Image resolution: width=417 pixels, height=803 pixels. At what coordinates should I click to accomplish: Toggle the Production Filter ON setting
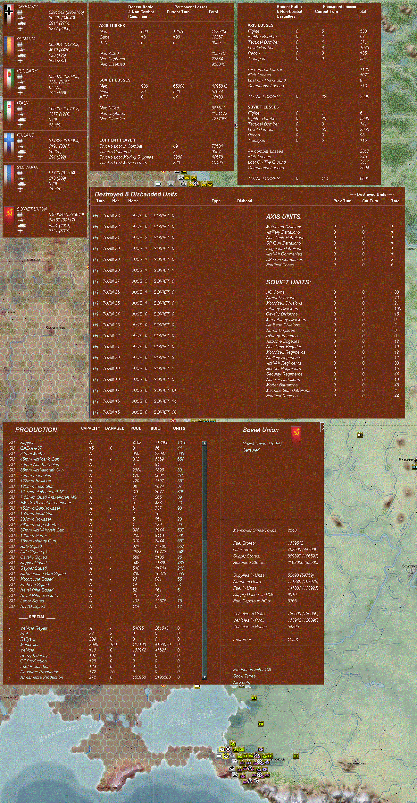(x=252, y=669)
